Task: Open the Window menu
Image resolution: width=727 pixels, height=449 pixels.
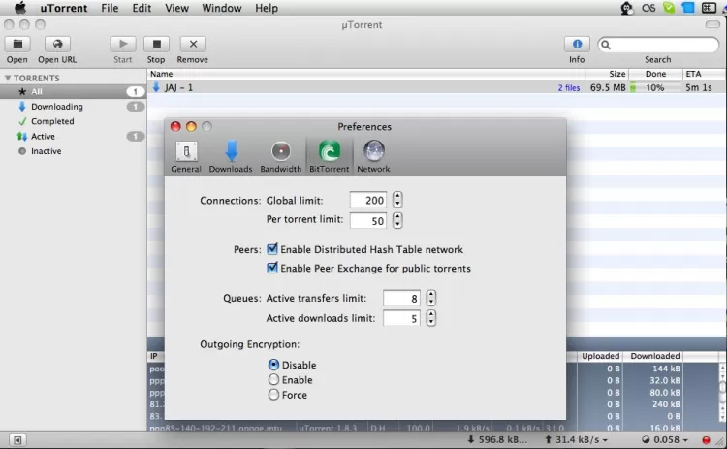Action: 222,8
